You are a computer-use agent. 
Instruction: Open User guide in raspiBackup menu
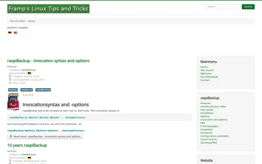pos(207,110)
